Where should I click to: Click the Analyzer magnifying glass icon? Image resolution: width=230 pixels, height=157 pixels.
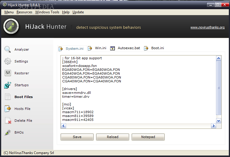[x=7, y=49]
